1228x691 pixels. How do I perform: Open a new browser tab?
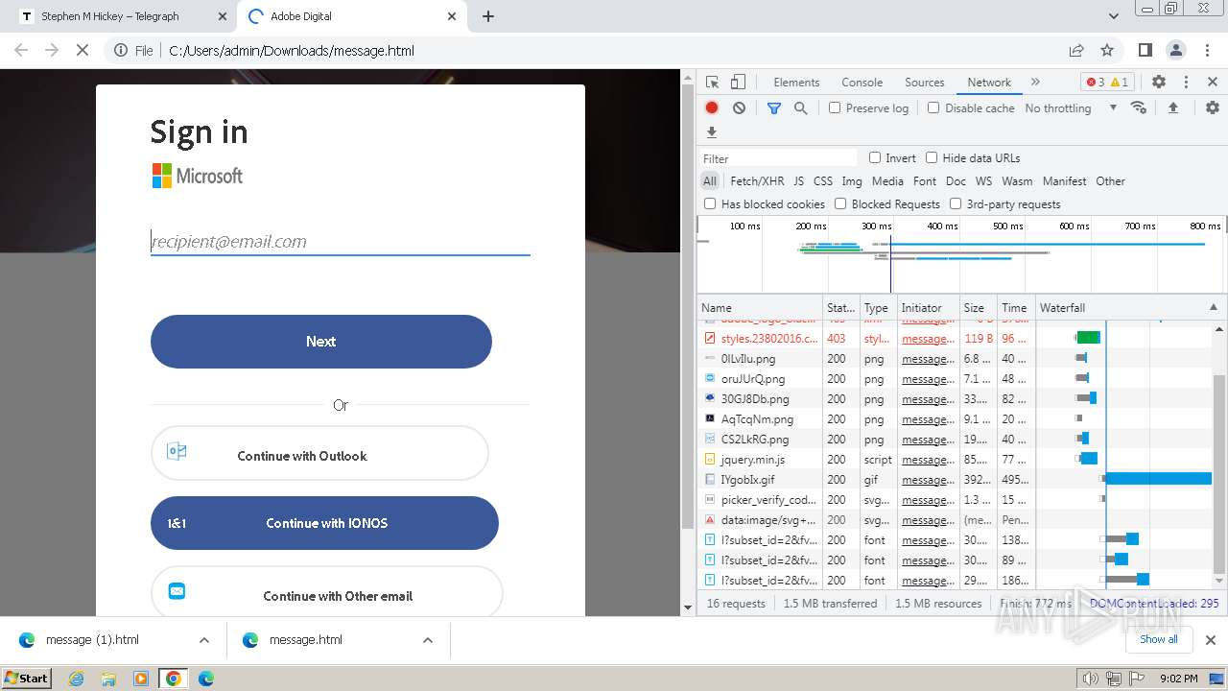[488, 16]
